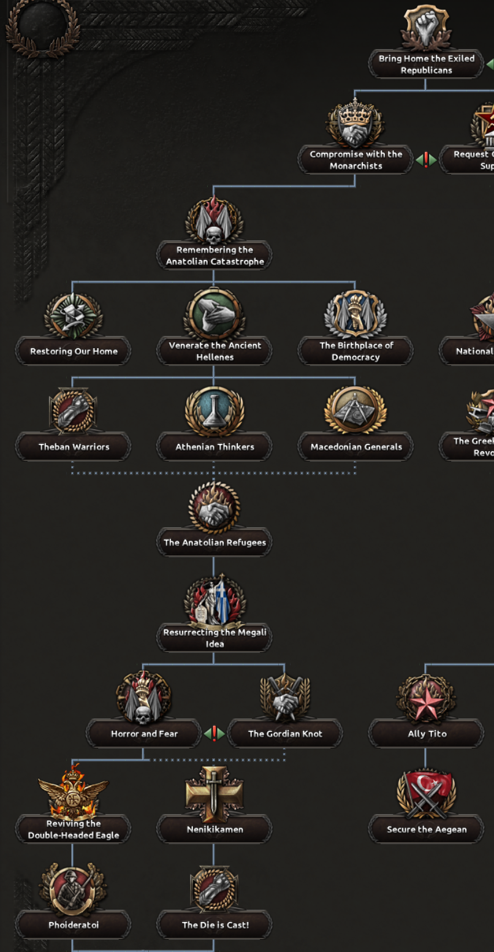Click mutual-exclusion marker between Horror and Gordian

point(215,733)
